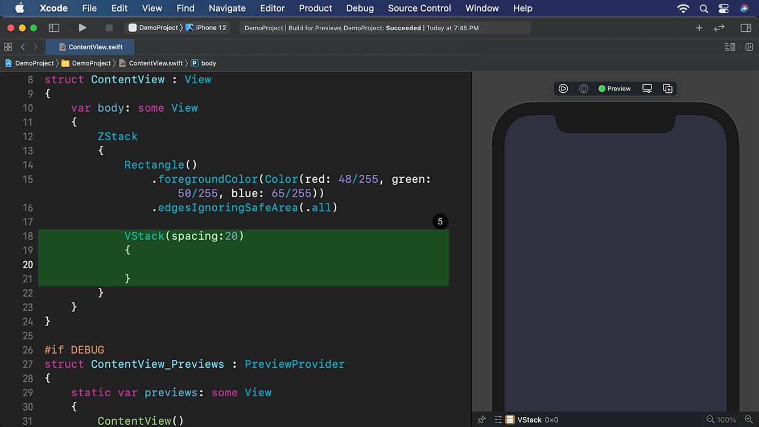
Task: Open the Edit menu
Action: tap(119, 8)
